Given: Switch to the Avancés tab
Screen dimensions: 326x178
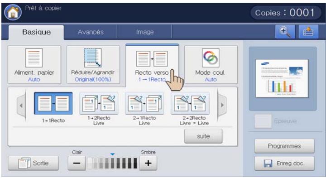Looking at the screenshot, I should click(x=91, y=32).
